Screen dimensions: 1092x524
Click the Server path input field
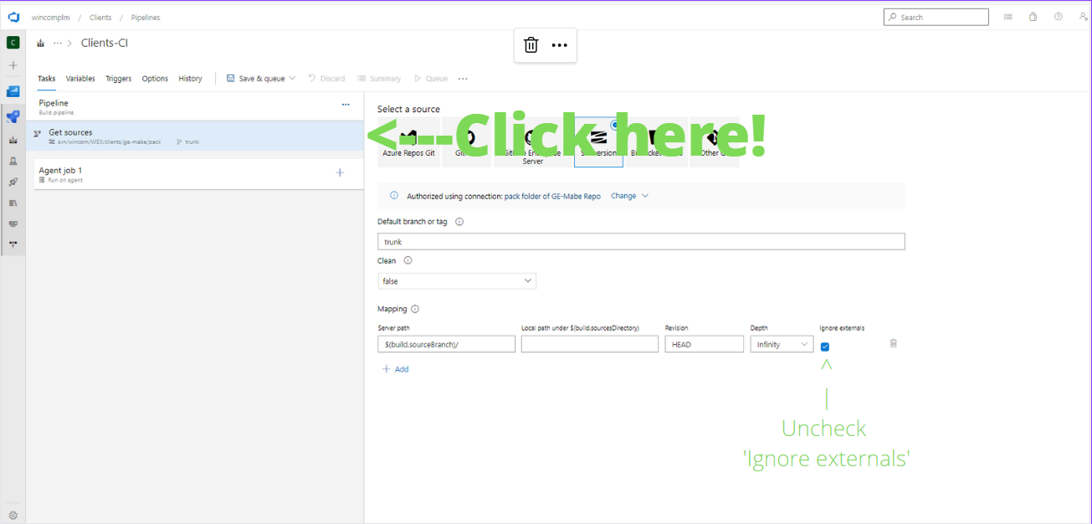tap(446, 344)
